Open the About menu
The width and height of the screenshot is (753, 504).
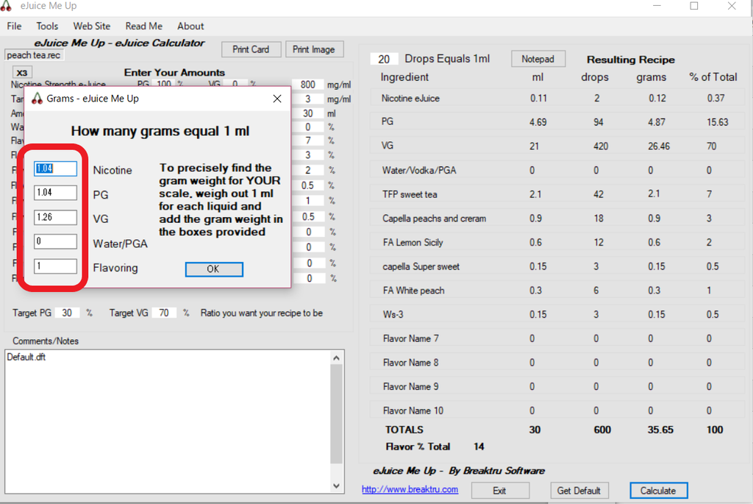(190, 26)
